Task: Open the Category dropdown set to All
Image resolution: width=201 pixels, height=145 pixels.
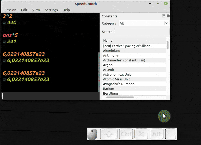Action: tap(144, 23)
